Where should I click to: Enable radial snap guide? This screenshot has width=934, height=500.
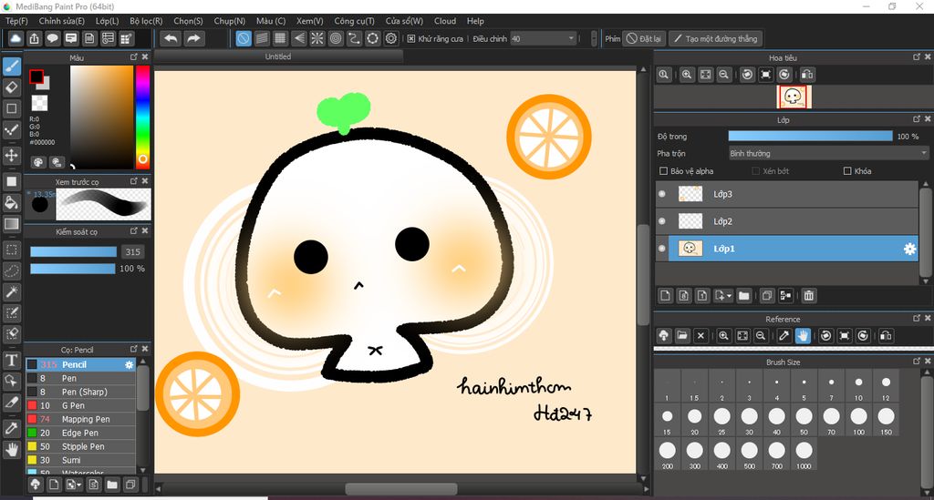point(317,38)
